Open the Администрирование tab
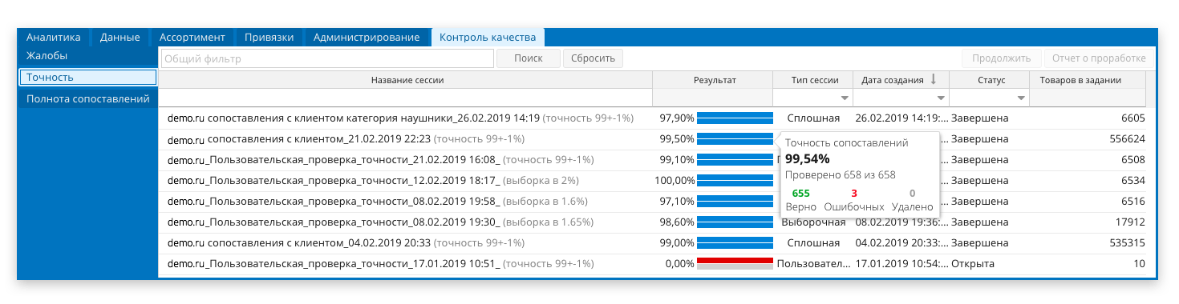Viewport: 1179px width, 304px height. coord(367,38)
